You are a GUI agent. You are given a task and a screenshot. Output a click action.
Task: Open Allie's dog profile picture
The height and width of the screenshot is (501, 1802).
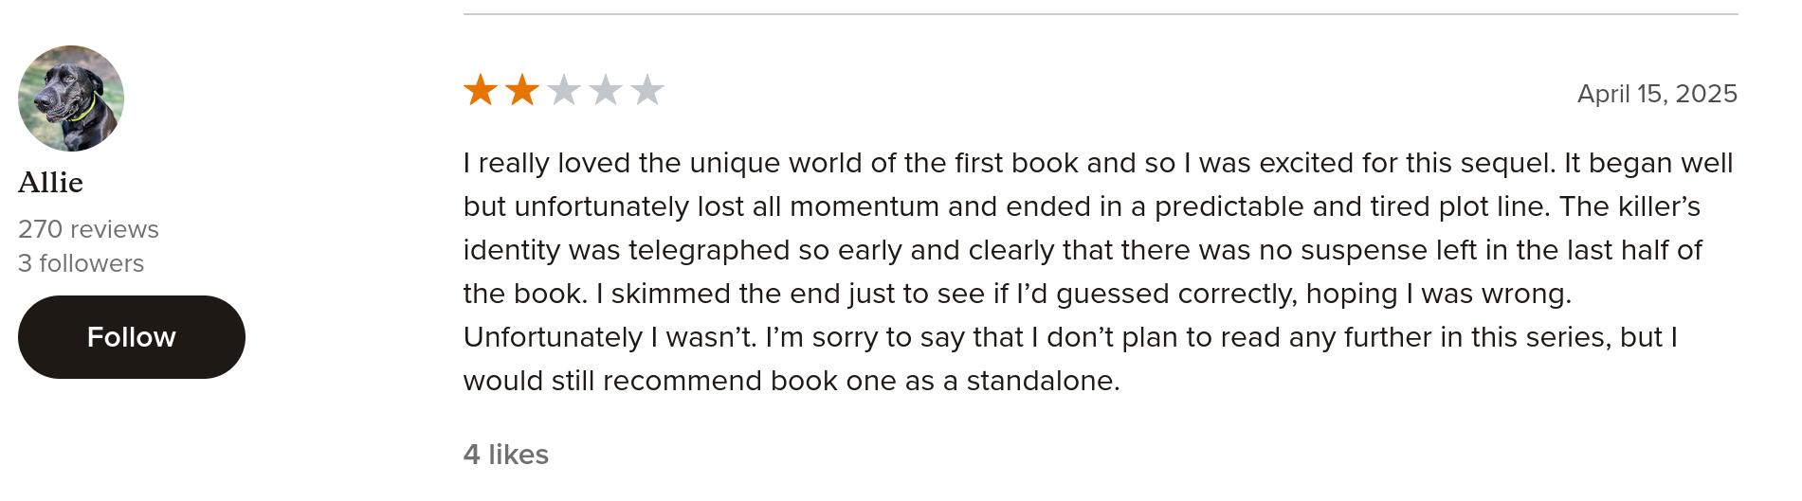[x=71, y=98]
